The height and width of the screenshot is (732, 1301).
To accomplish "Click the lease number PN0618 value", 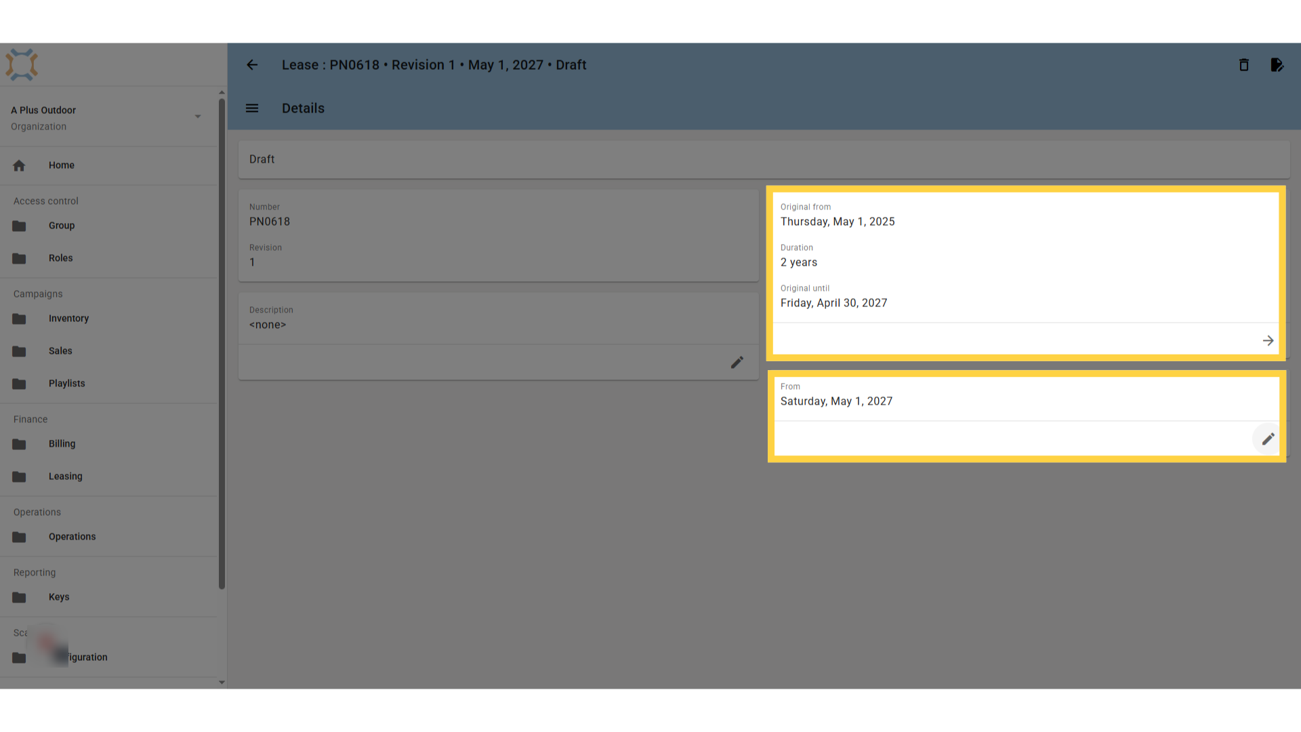I will [x=270, y=222].
